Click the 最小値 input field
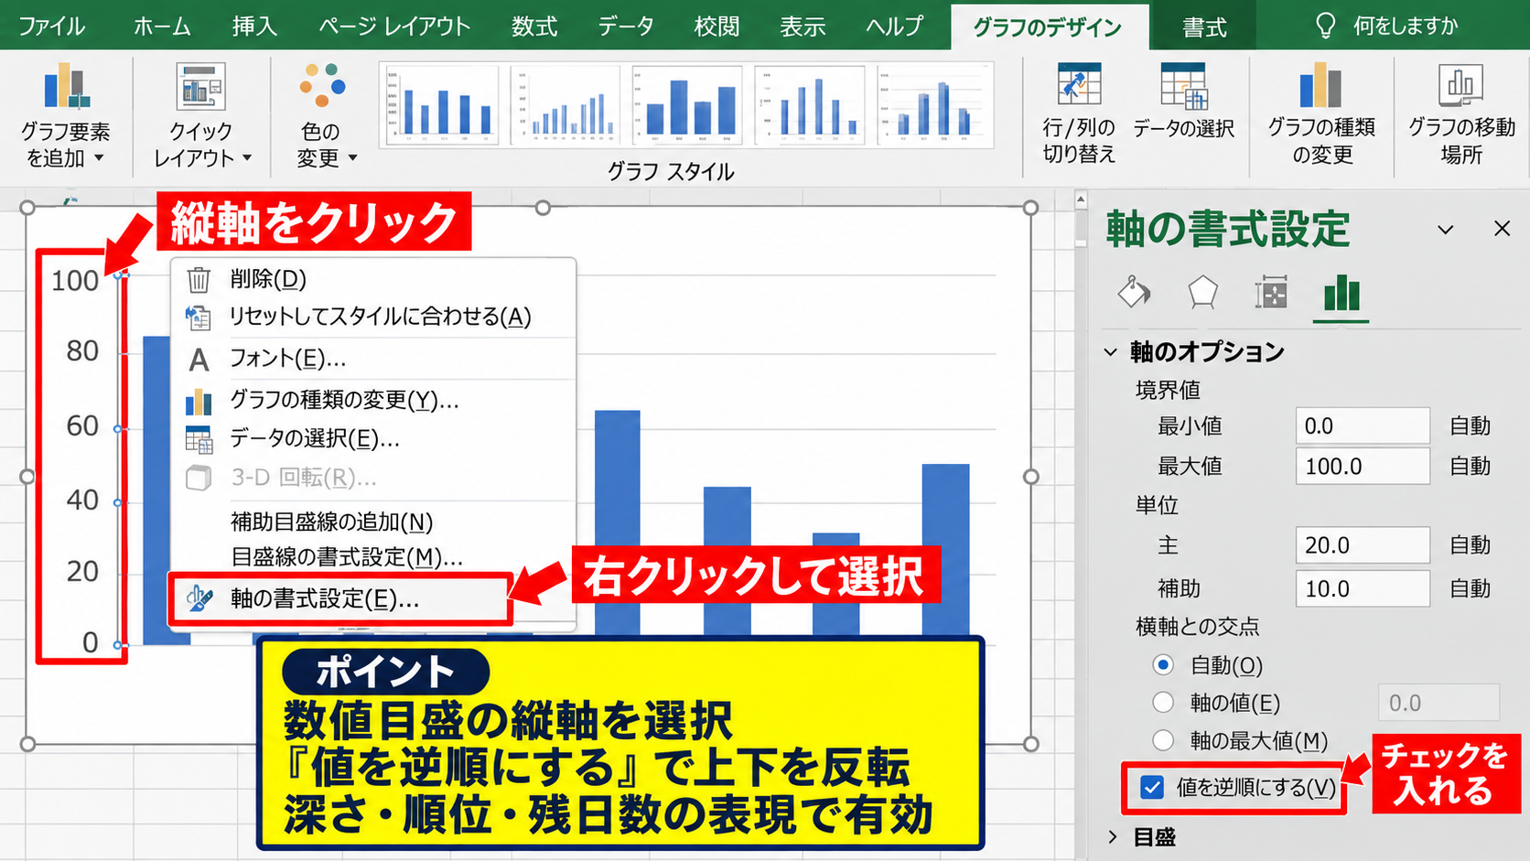The width and height of the screenshot is (1530, 861). tap(1363, 425)
